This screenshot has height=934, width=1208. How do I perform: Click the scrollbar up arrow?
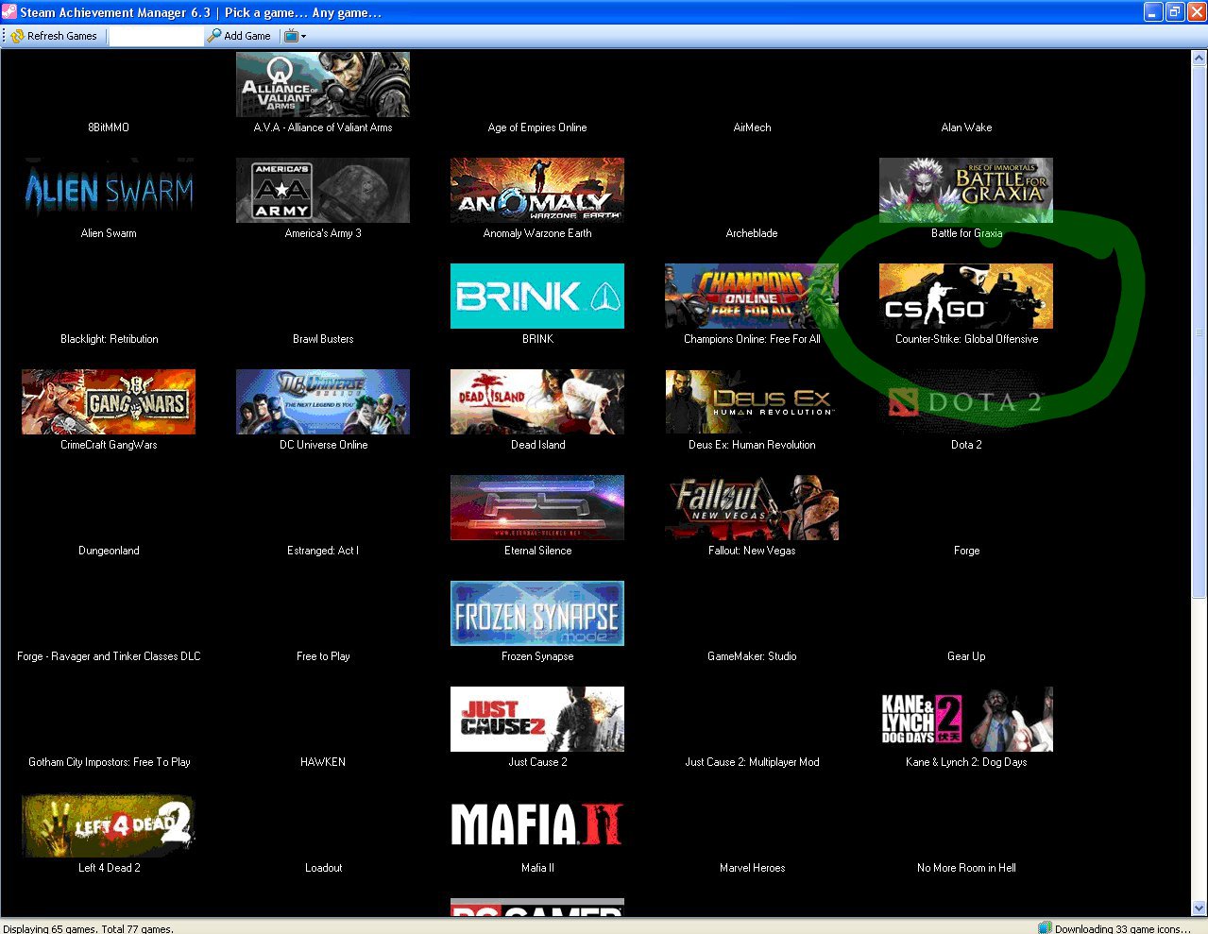pyautogui.click(x=1199, y=58)
